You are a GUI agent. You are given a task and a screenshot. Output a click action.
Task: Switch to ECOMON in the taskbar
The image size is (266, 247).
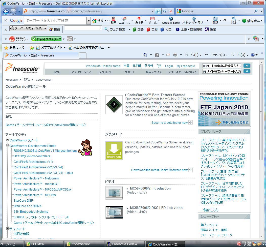click(x=44, y=244)
